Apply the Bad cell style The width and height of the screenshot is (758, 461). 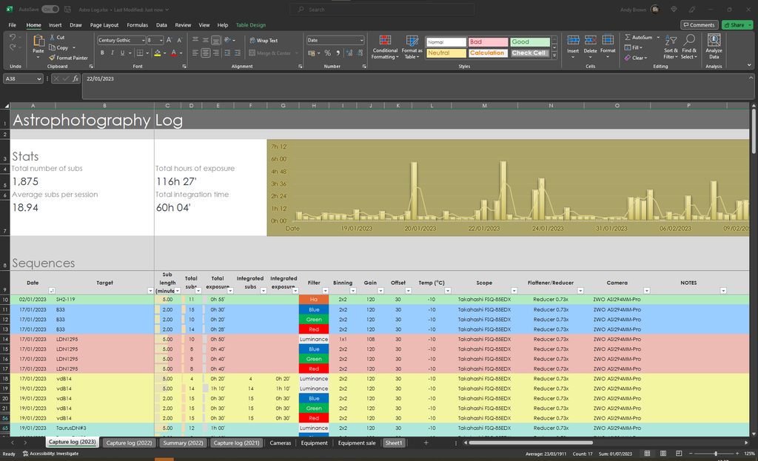(x=488, y=42)
